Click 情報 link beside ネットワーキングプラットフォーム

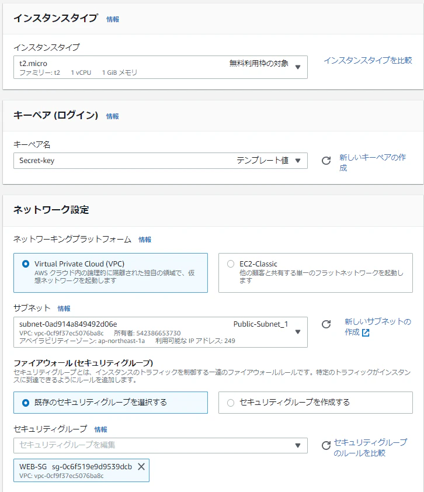tap(145, 240)
